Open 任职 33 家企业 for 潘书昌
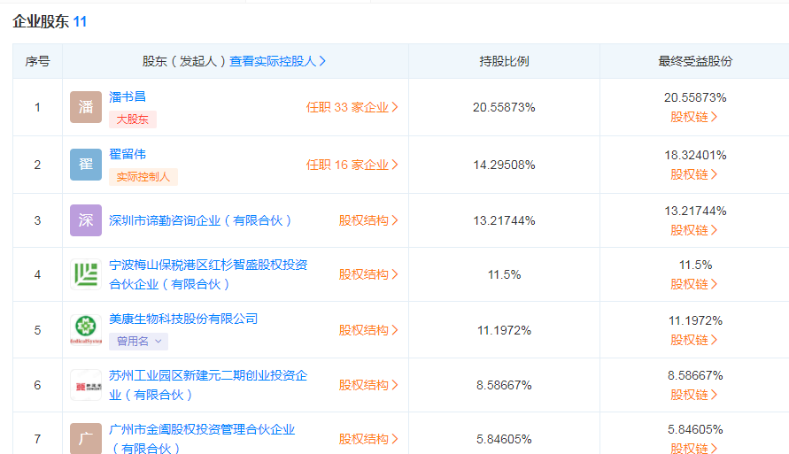Image resolution: width=789 pixels, height=454 pixels. click(352, 107)
